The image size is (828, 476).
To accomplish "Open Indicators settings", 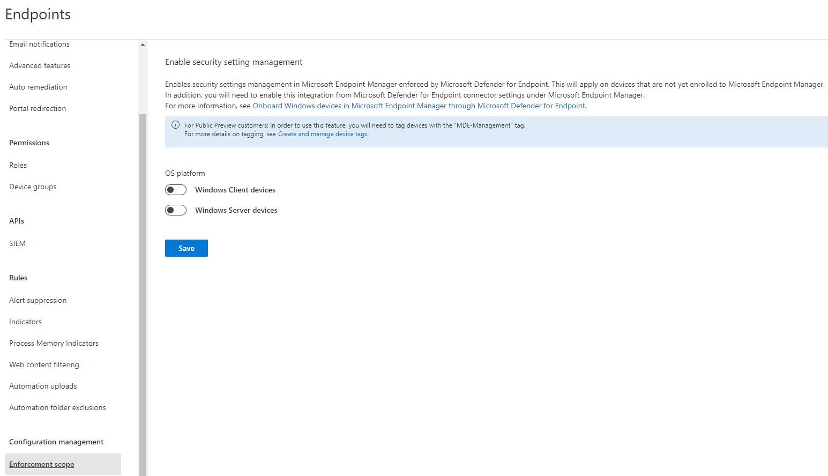I will click(x=25, y=321).
